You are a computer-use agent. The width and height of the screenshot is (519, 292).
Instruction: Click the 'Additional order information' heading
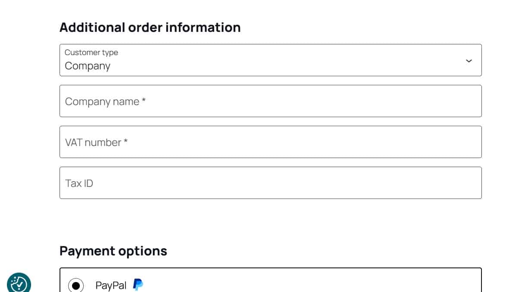pyautogui.click(x=150, y=27)
